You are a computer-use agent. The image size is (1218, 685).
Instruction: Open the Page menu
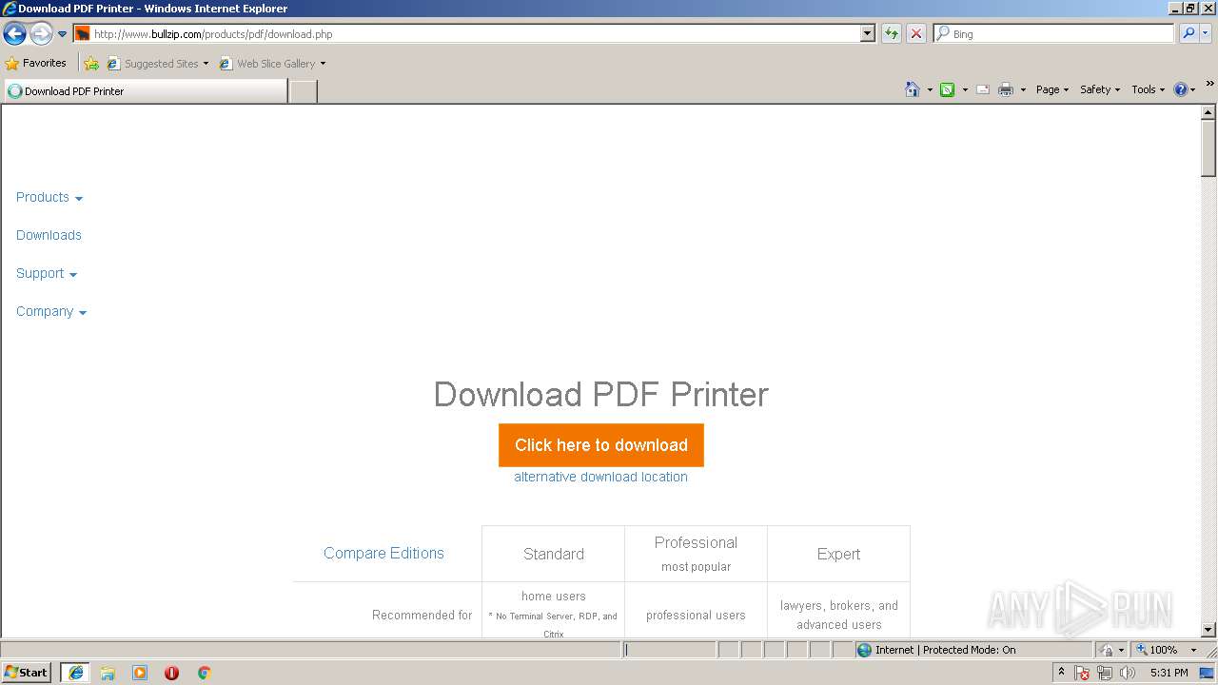1051,89
